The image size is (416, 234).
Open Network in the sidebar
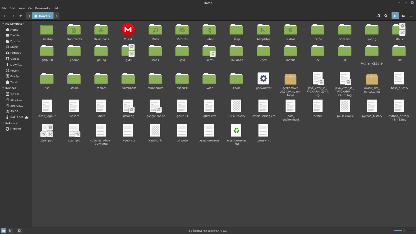[x=16, y=129]
